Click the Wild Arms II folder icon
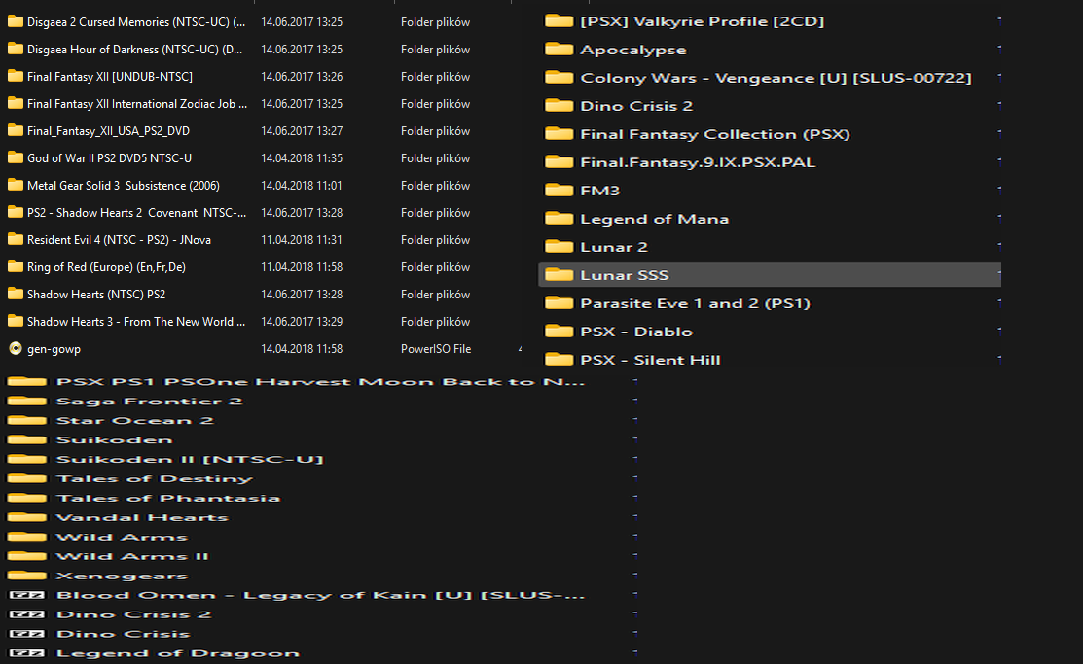This screenshot has width=1083, height=664. (27, 556)
